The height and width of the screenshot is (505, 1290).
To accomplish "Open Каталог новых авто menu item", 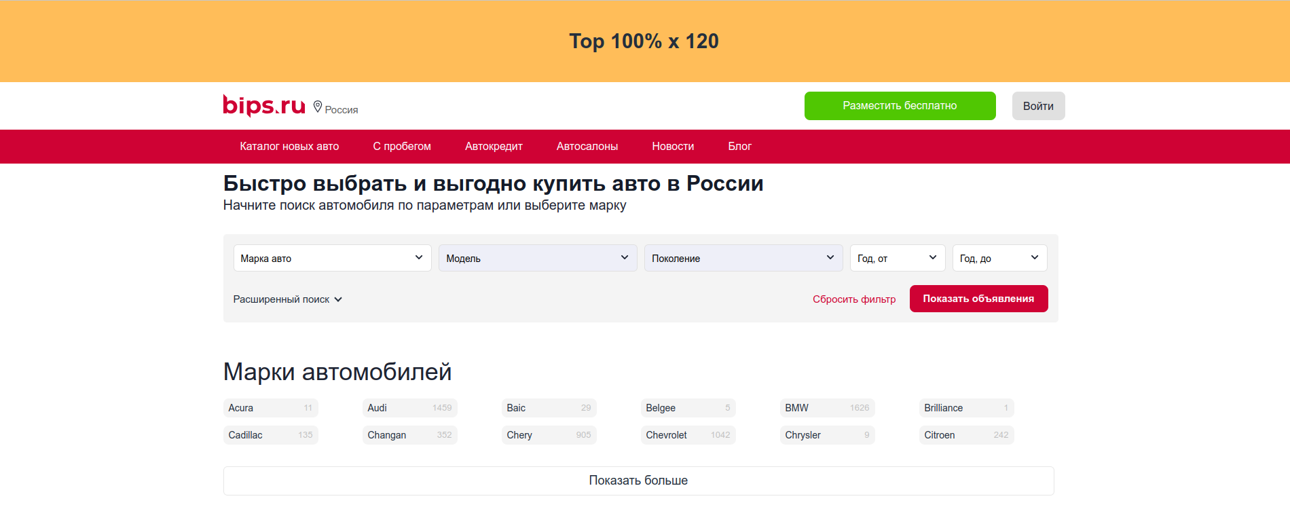I will [289, 147].
